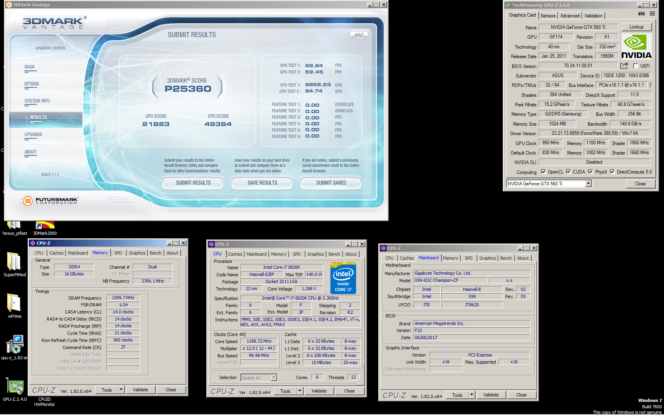Click the Core Speed value 1199.72 MHz

click(259, 341)
